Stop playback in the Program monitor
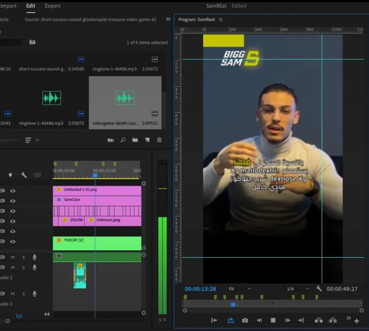The image size is (369, 331). [273, 320]
